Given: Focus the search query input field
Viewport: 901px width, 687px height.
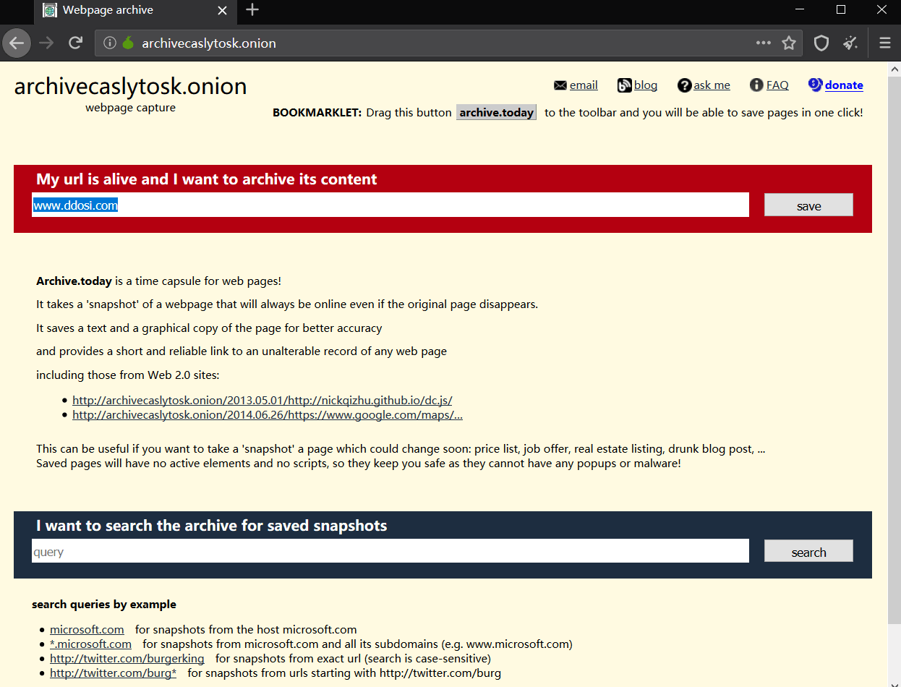Looking at the screenshot, I should click(x=390, y=551).
